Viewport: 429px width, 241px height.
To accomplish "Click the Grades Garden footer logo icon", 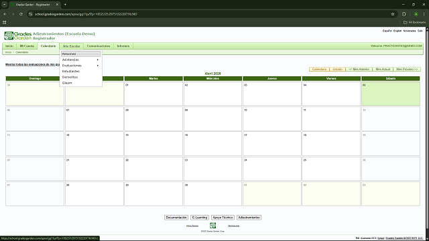I will point(213,226).
